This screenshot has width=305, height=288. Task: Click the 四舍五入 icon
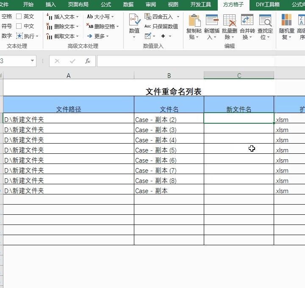pyautogui.click(x=148, y=17)
